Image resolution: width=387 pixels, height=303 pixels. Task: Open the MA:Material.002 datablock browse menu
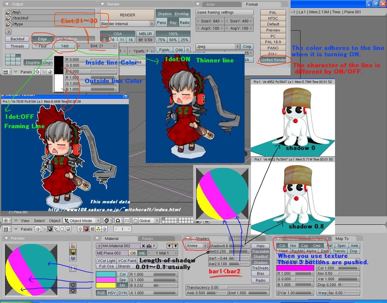tap(99, 246)
